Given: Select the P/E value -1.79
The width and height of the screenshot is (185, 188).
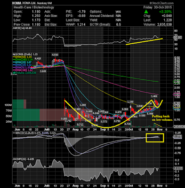Looking at the screenshot, I should 81,12.
